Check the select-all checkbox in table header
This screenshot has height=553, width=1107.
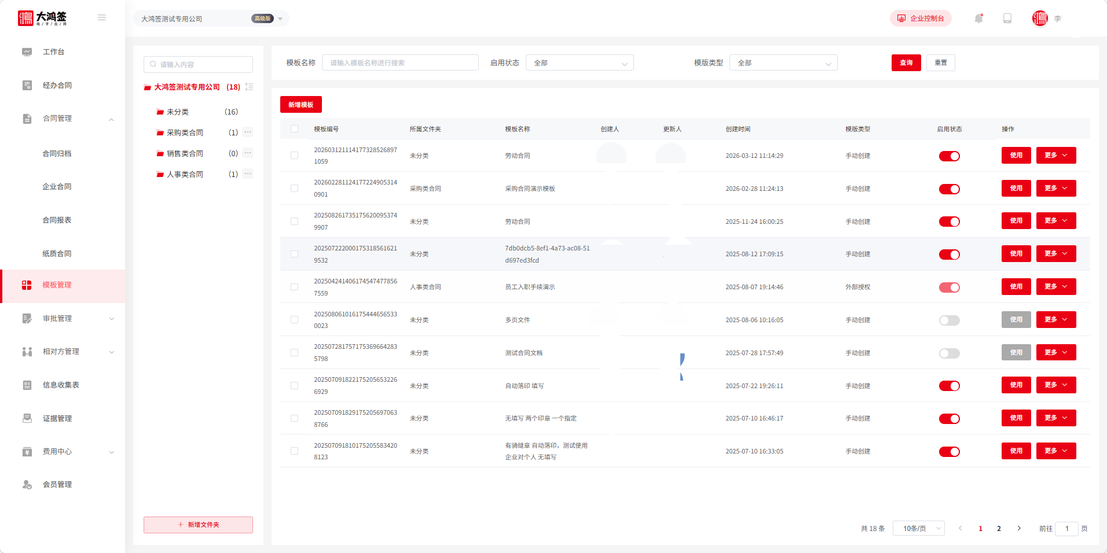click(x=295, y=129)
